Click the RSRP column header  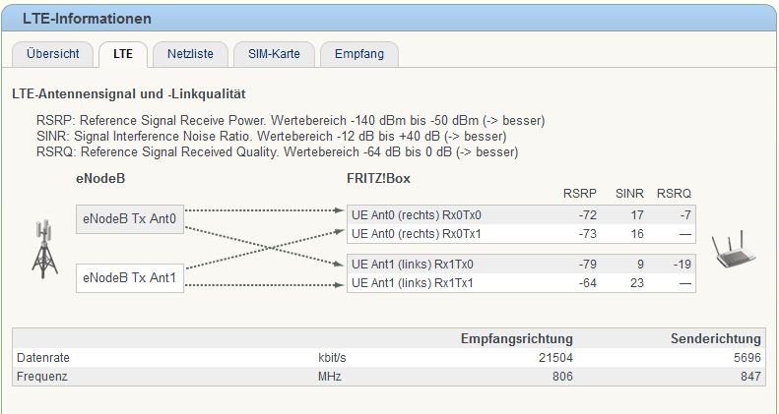coord(580,194)
